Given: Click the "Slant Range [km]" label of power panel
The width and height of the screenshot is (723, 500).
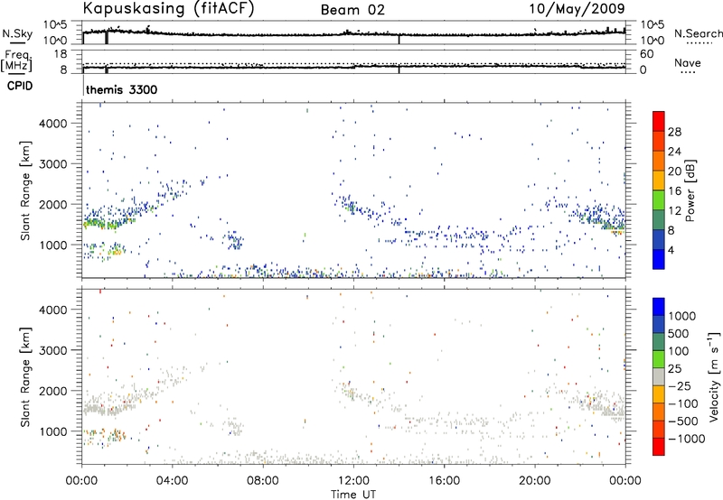Looking at the screenshot, I should pos(25,190).
